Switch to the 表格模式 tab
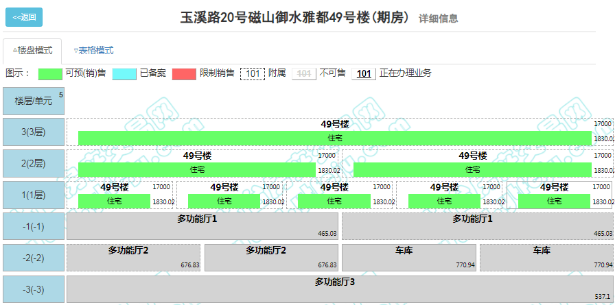 [93, 51]
